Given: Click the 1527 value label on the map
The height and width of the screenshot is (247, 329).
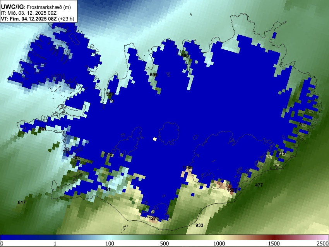Looking at the screenshot, I should click(232, 190).
